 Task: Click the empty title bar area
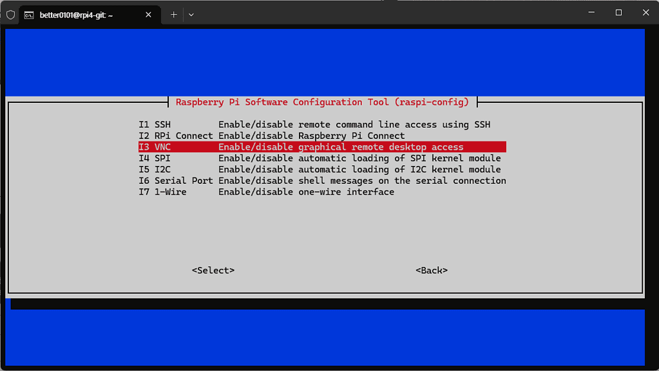coord(387,14)
